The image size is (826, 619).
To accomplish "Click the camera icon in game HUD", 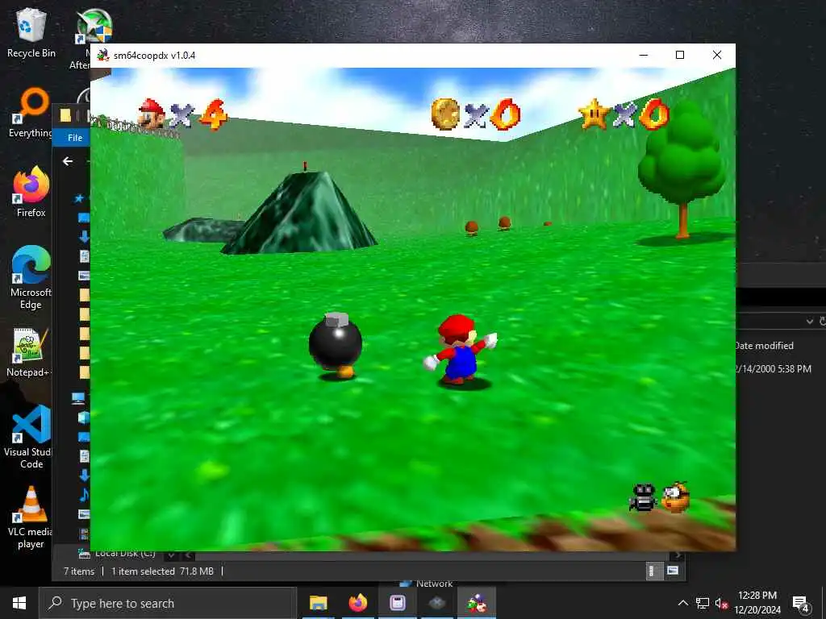I will pyautogui.click(x=643, y=497).
